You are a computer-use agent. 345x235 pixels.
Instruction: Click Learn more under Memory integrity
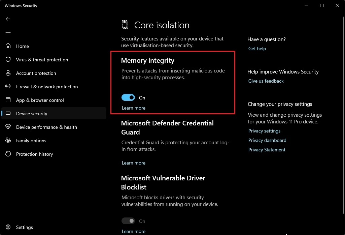(133, 108)
